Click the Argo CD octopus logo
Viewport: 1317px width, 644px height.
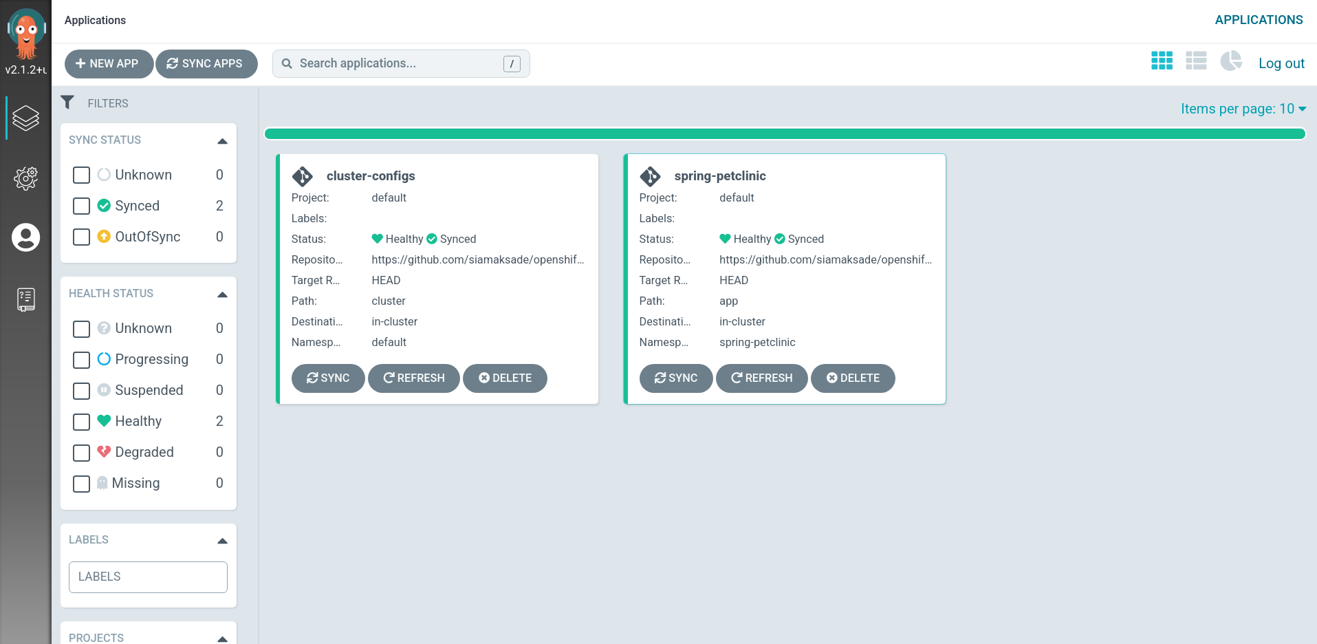point(26,33)
